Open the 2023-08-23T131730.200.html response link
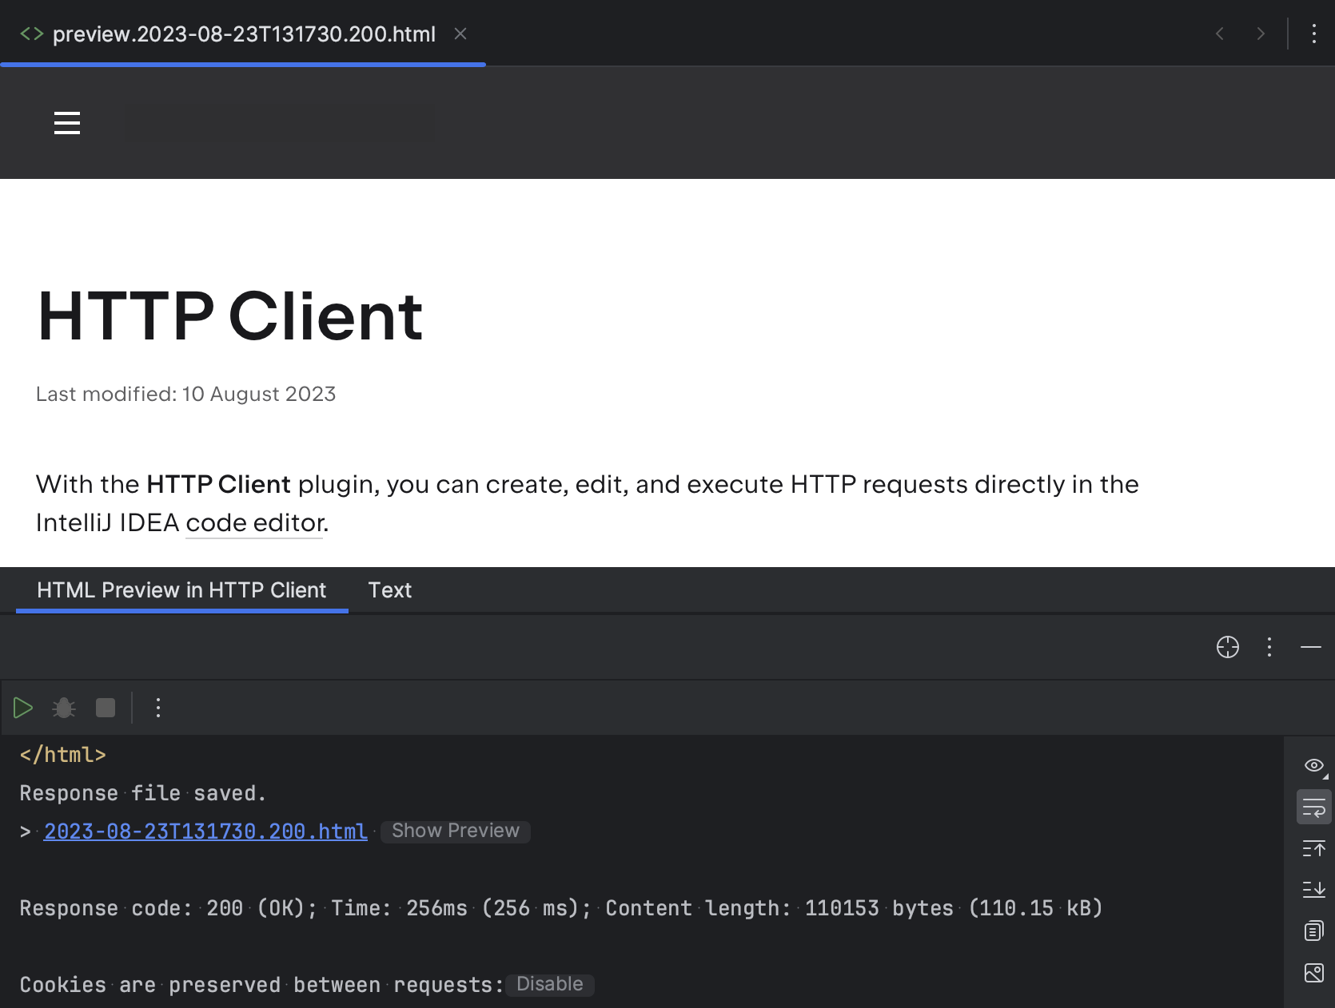The height and width of the screenshot is (1008, 1335). pyautogui.click(x=204, y=831)
